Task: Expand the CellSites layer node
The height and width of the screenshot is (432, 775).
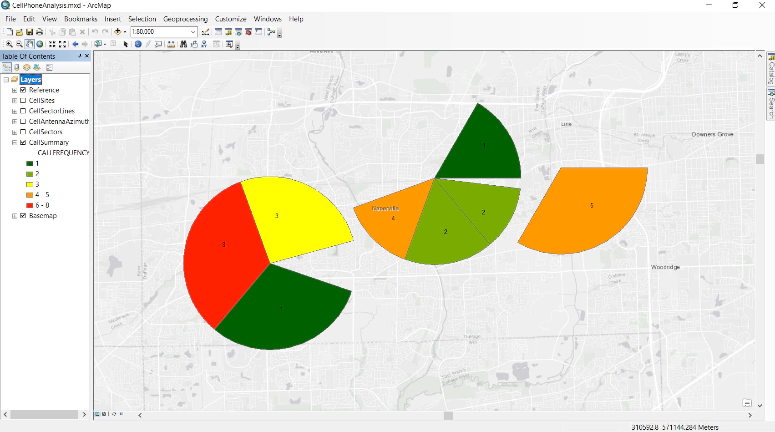Action: [15, 101]
